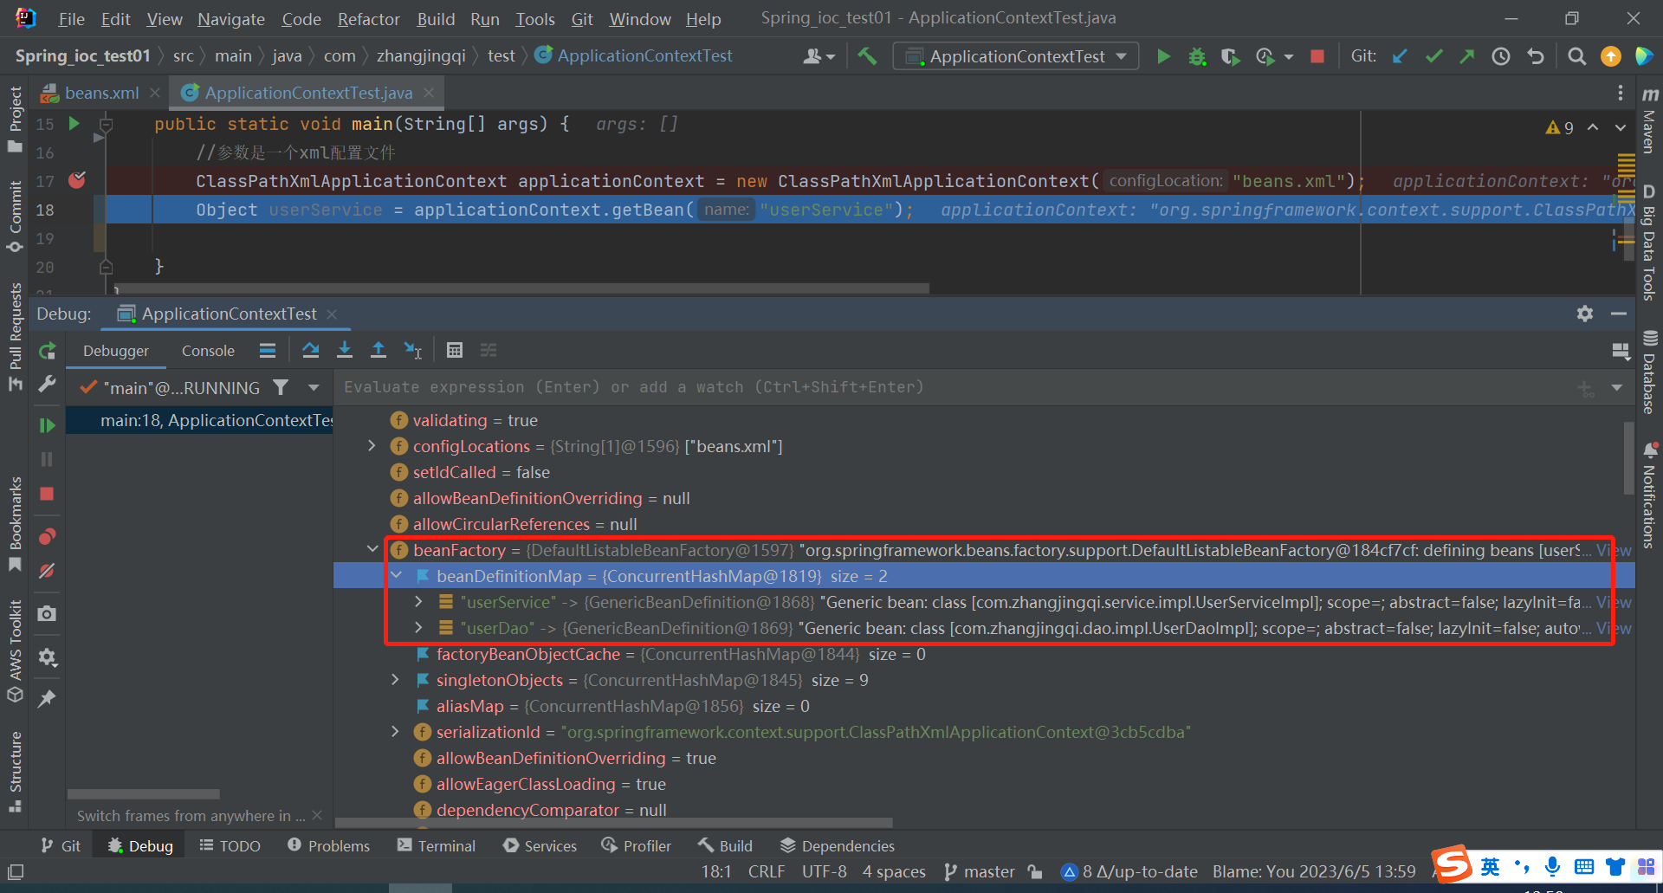Filter frames with the funnel icon

281,387
